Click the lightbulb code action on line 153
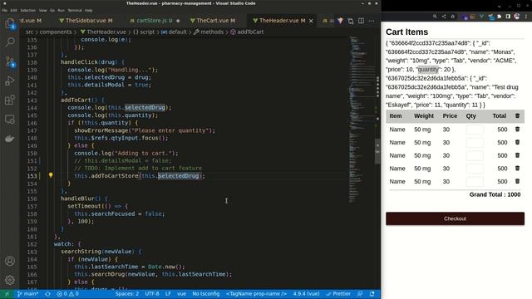Viewport: 532px width, 299px height. [51, 175]
